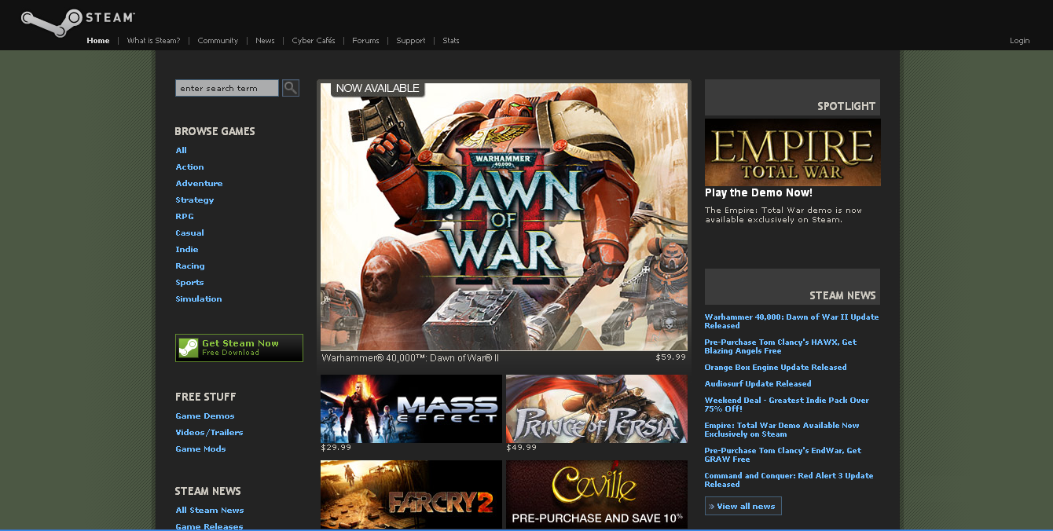
Task: Open Pre-Purchase Tom Clancy's HAWX news
Action: point(780,346)
